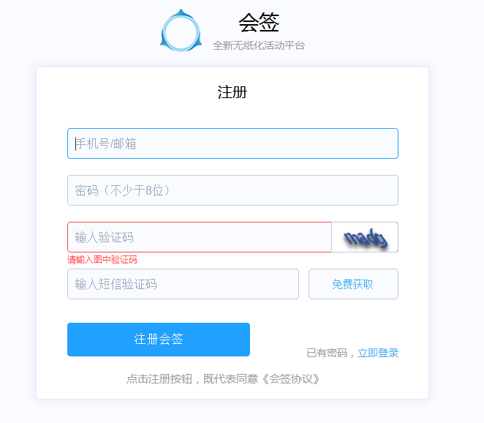Focus the 密码 password field

232,190
